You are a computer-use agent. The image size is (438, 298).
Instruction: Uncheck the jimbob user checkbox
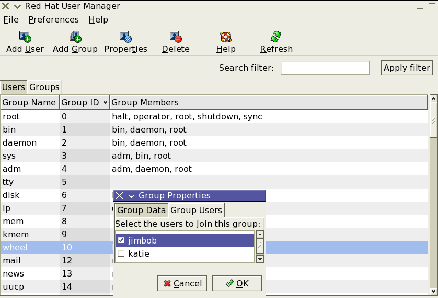pos(121,240)
